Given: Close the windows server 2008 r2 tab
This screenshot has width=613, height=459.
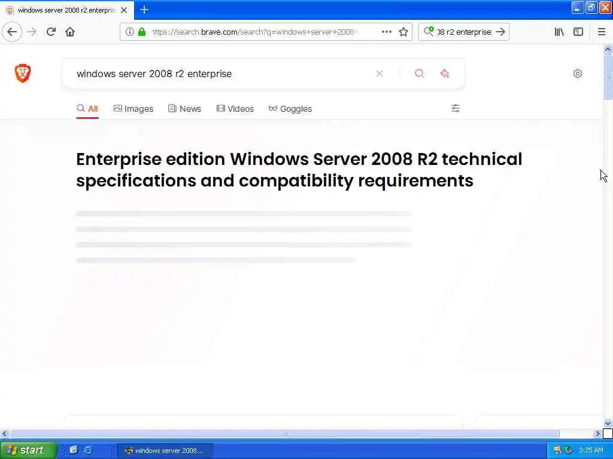Looking at the screenshot, I should point(124,10).
